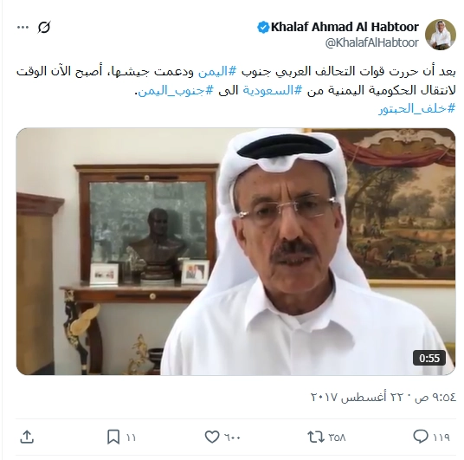Screen dimensions: 464x460
Task: Click the Grok slashed-circle icon
Action: pyautogui.click(x=44, y=27)
